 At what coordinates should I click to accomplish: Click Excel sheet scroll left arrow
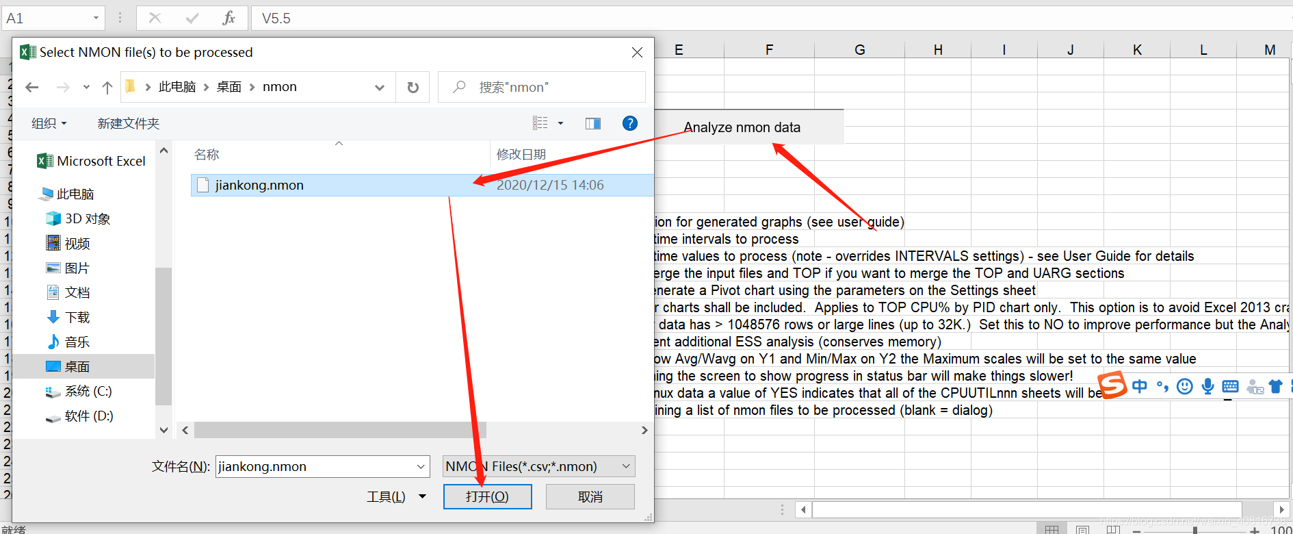pos(803,509)
